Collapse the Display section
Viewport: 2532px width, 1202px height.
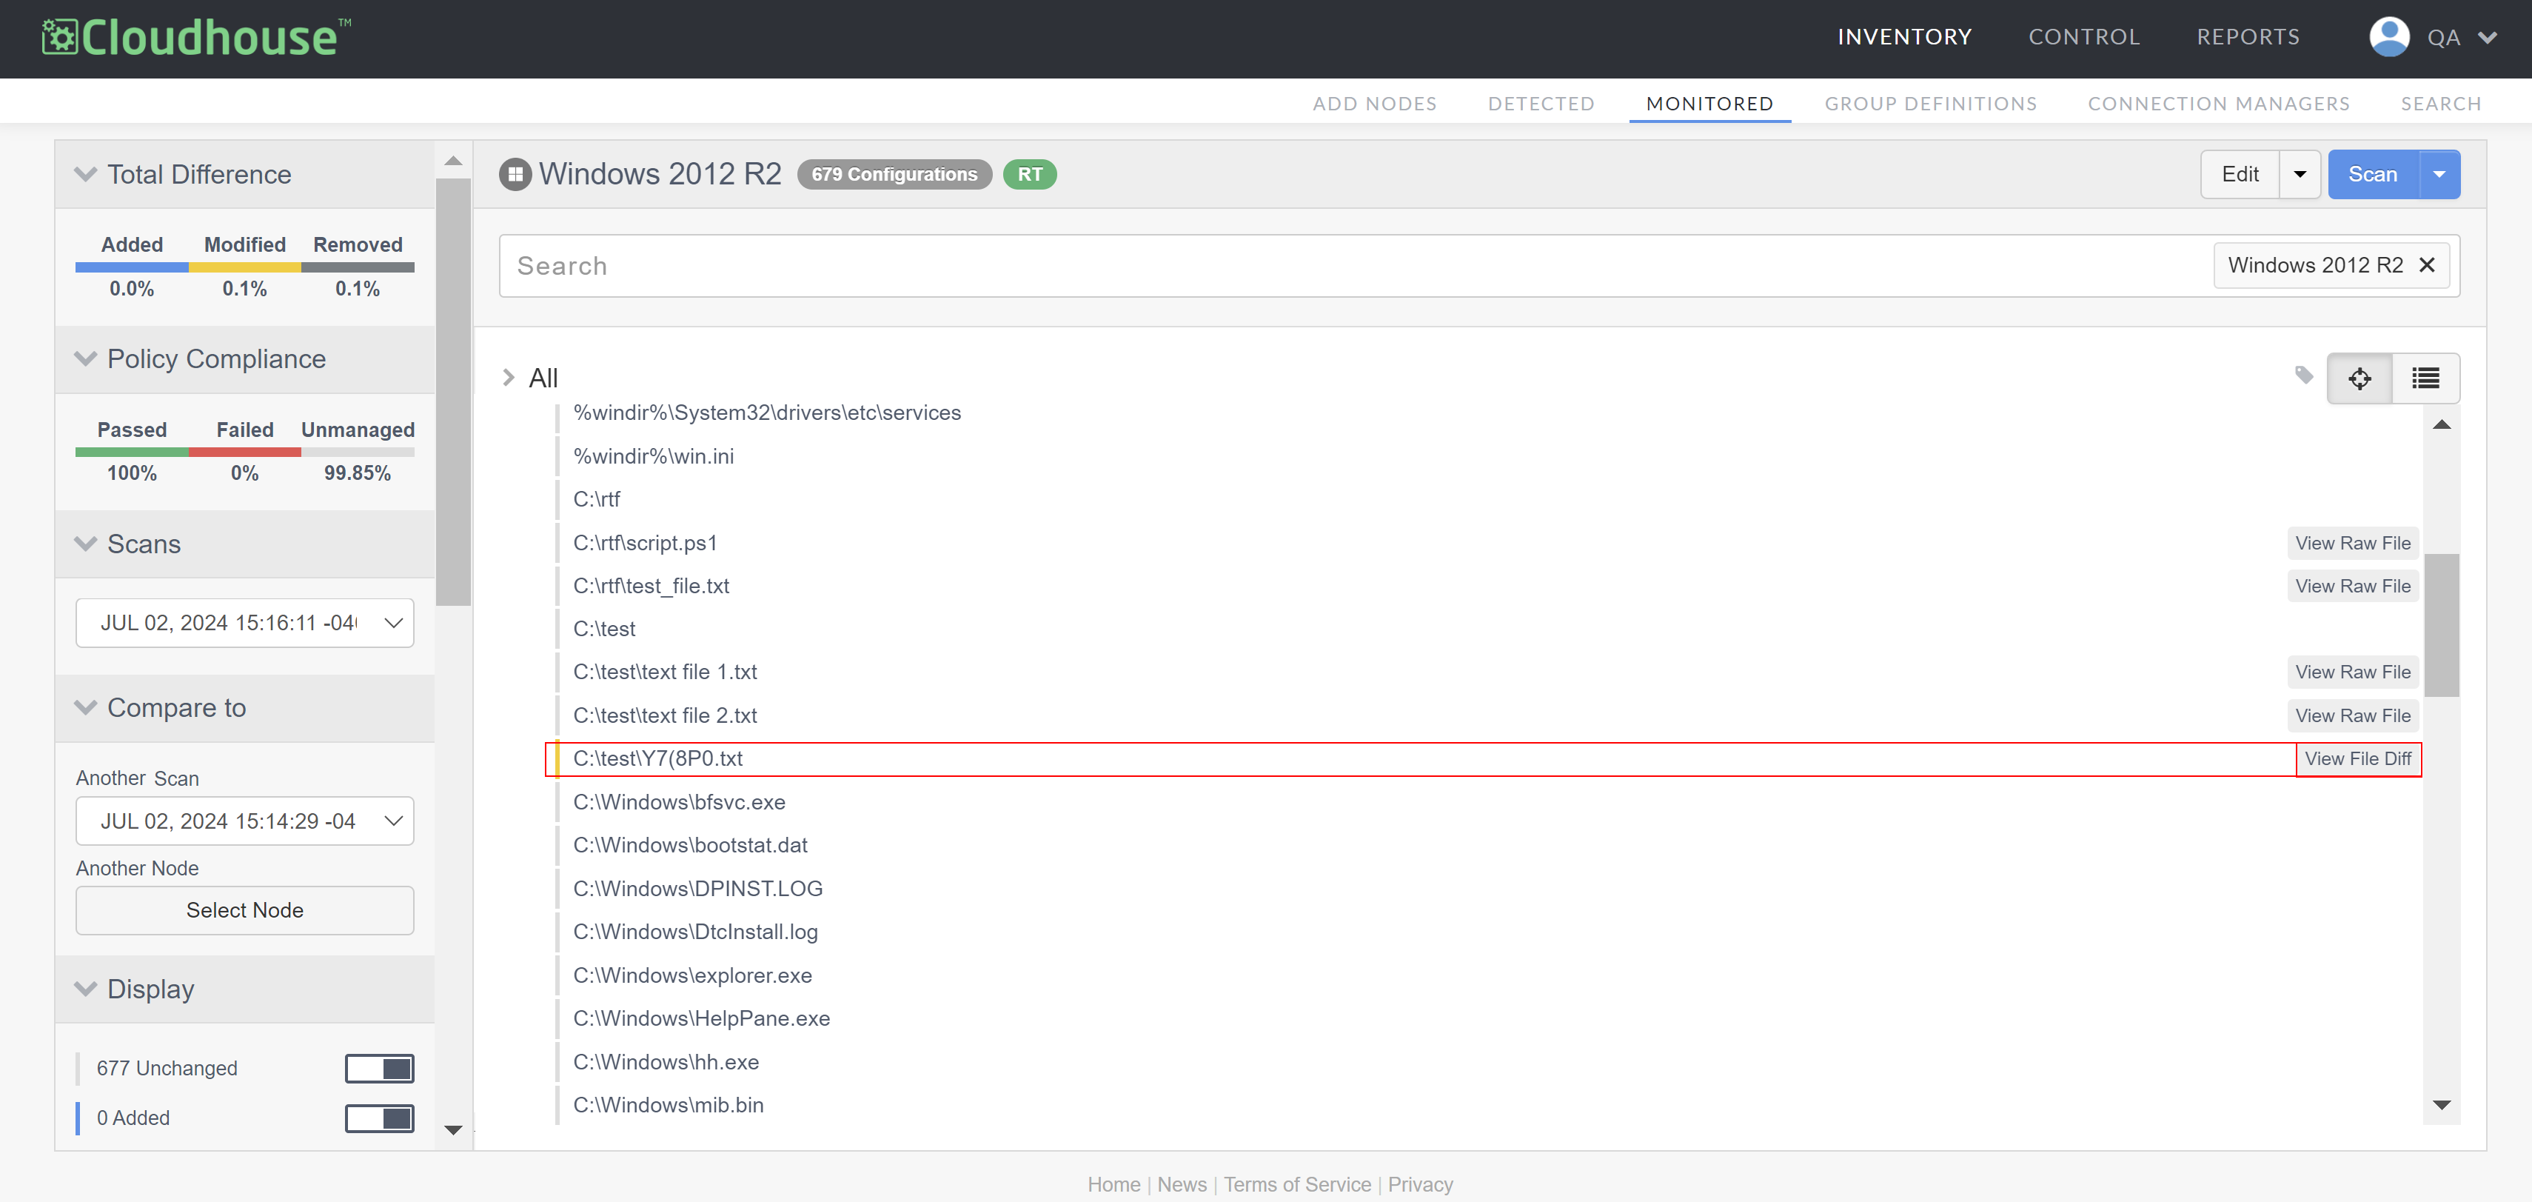point(86,989)
